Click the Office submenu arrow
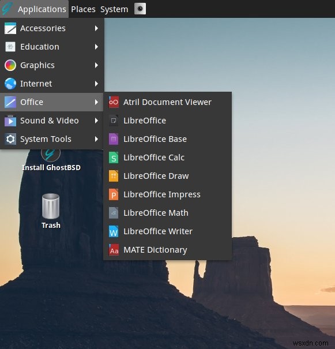The height and width of the screenshot is (349, 335). 96,102
